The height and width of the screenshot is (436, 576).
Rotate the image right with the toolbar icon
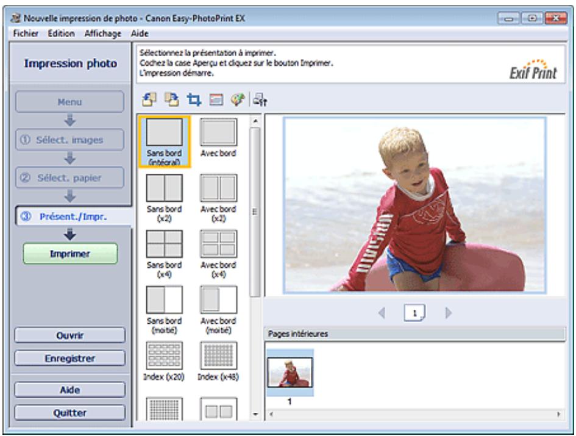tap(171, 99)
